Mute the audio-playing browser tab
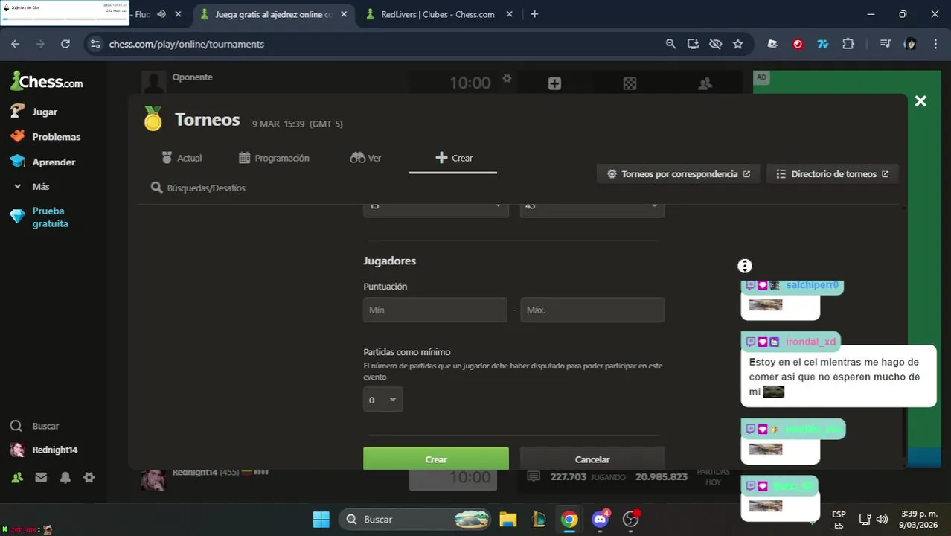The width and height of the screenshot is (951, 536). 161,14
